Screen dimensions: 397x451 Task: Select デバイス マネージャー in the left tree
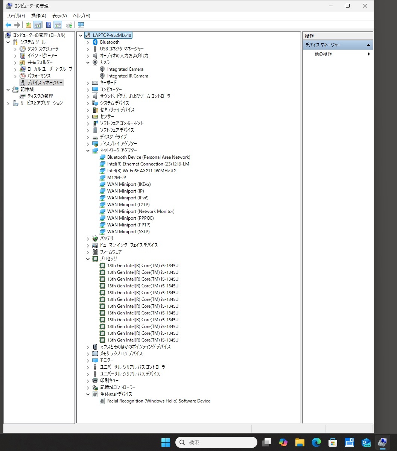[44, 82]
